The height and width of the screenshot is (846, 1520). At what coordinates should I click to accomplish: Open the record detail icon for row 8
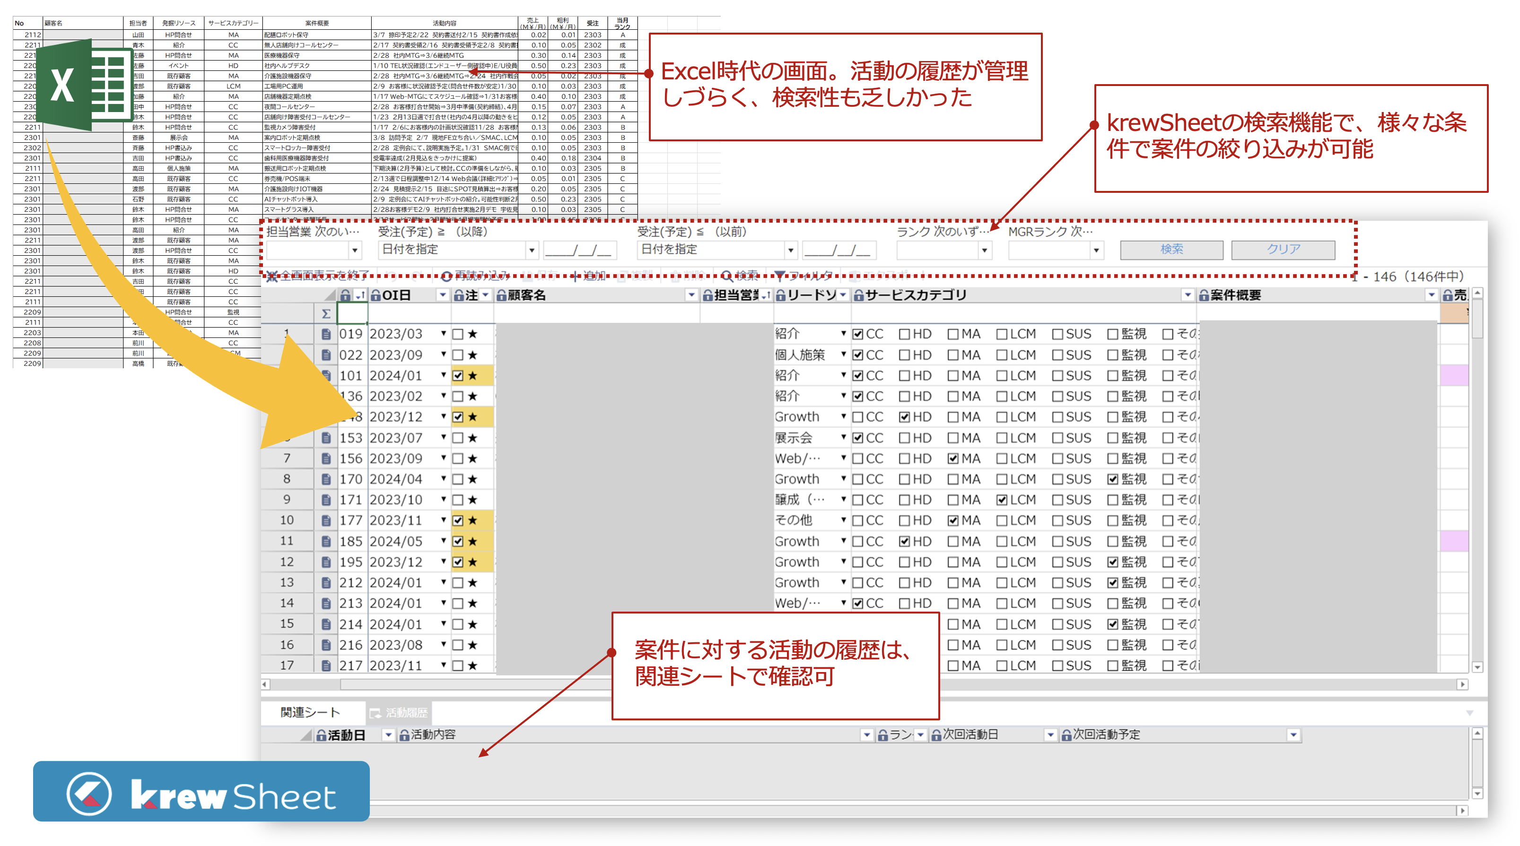point(326,479)
